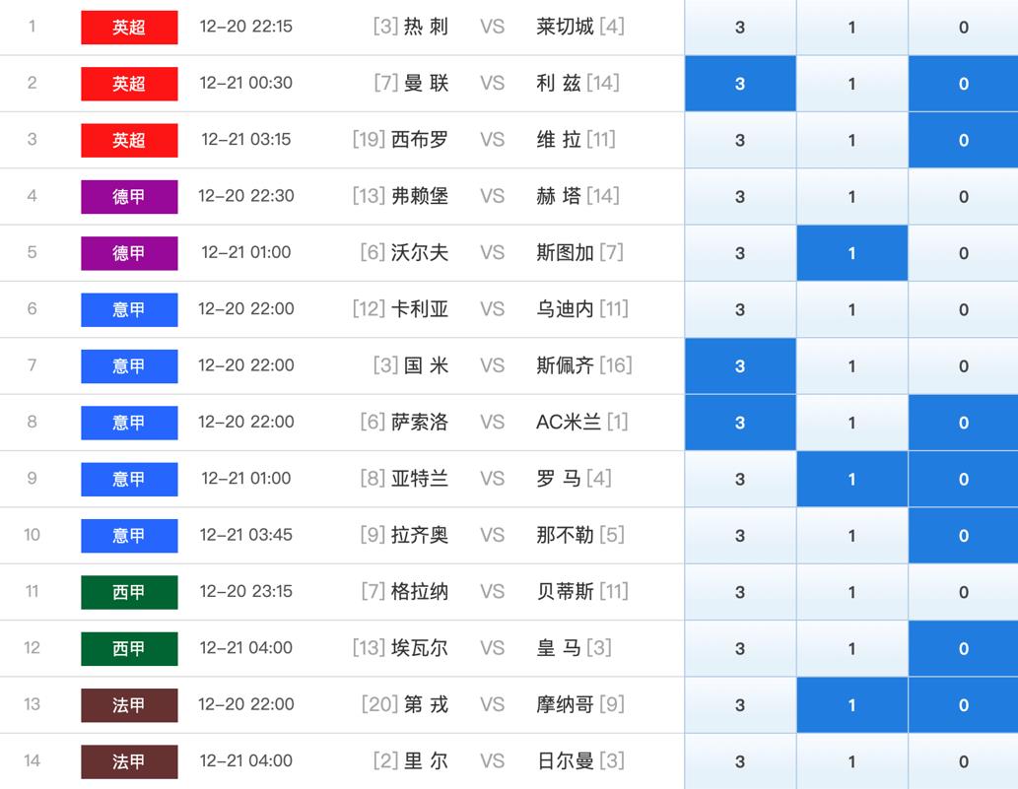The height and width of the screenshot is (789, 1018).
Task: Click away team name 摩纳哥
Action: pyautogui.click(x=565, y=704)
